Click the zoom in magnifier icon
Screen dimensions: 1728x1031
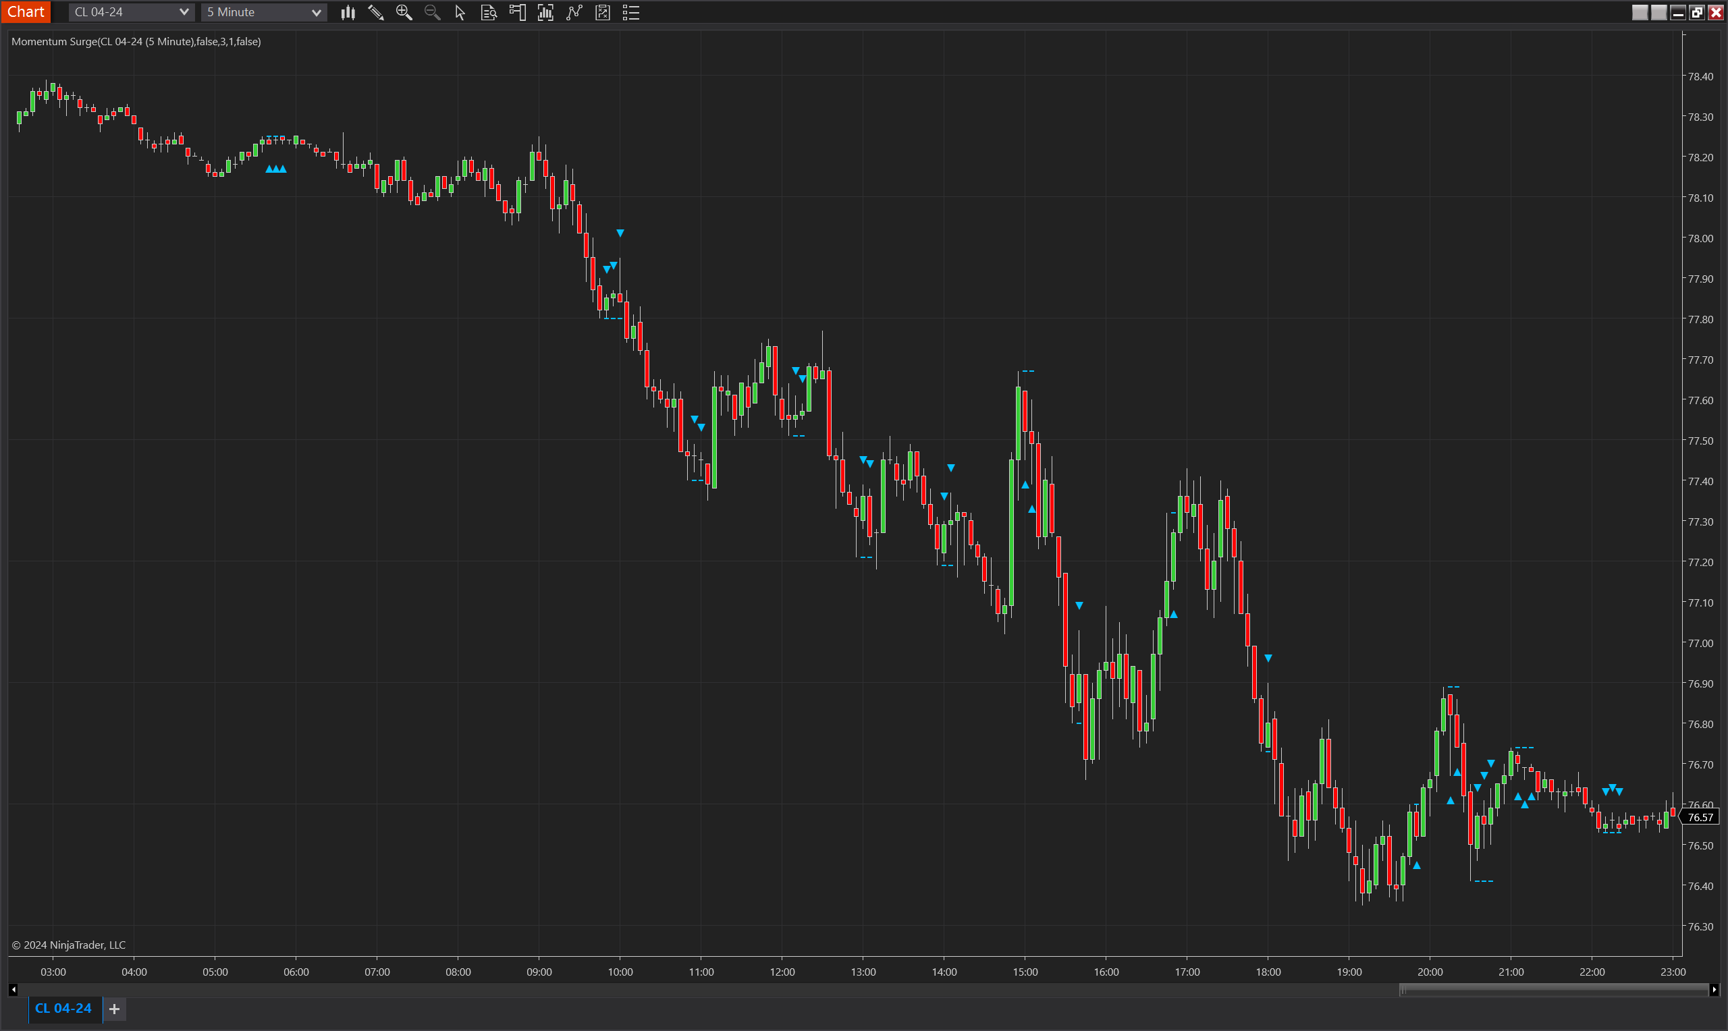404,12
